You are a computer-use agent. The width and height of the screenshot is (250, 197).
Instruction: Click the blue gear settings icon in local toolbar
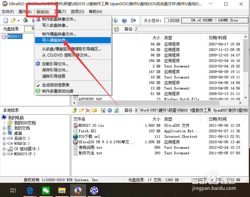coord(110,110)
